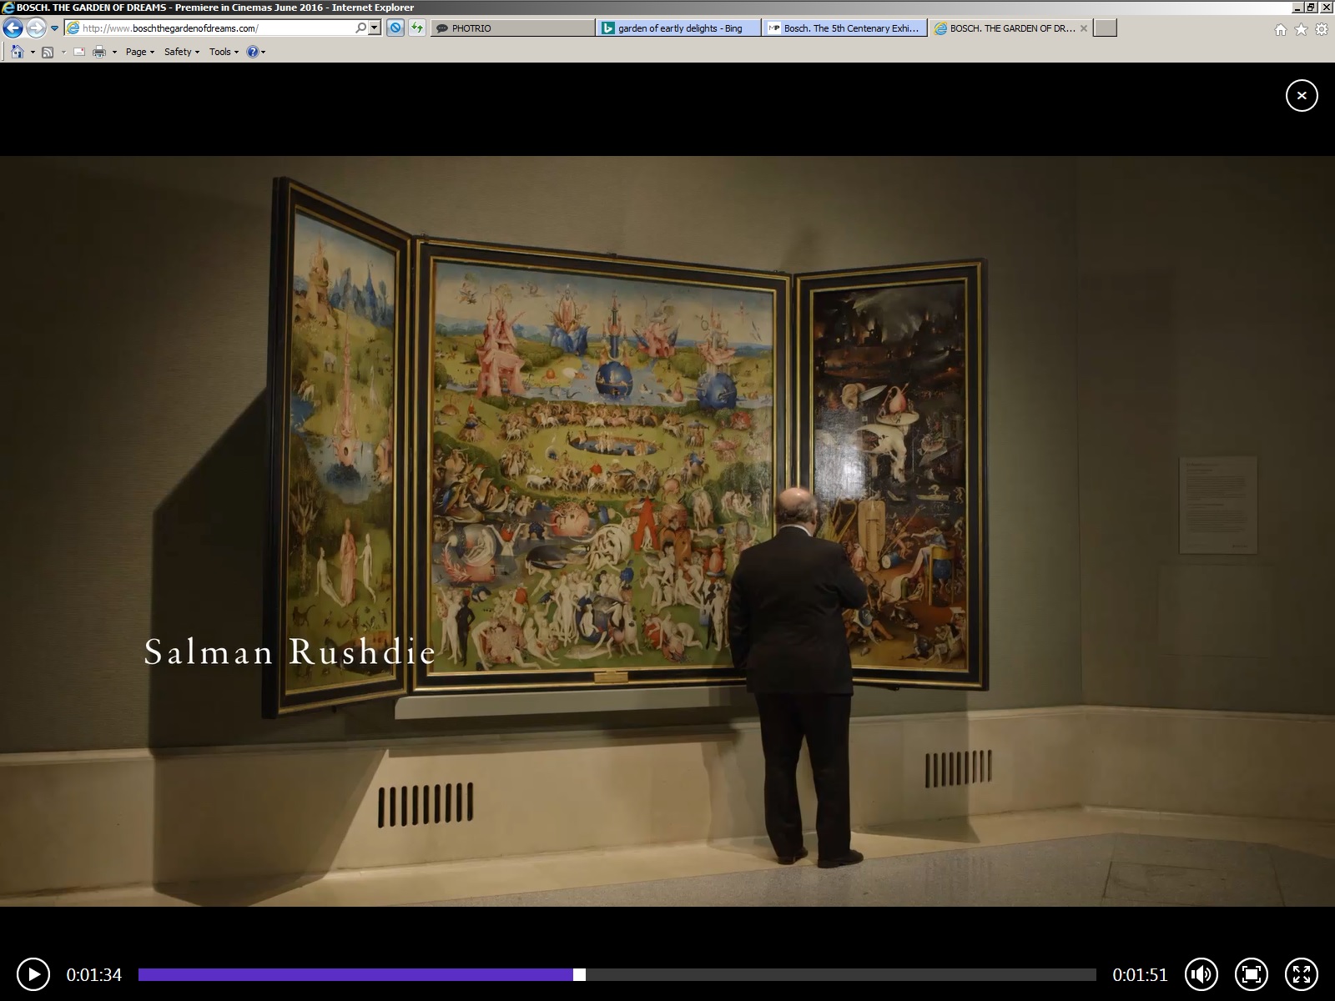Switch to garden of eartly delights Bing tab
This screenshot has width=1335, height=1001.
[679, 28]
